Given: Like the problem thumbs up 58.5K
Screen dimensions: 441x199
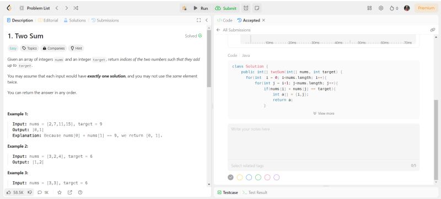Looking at the screenshot, I should coord(15,192).
